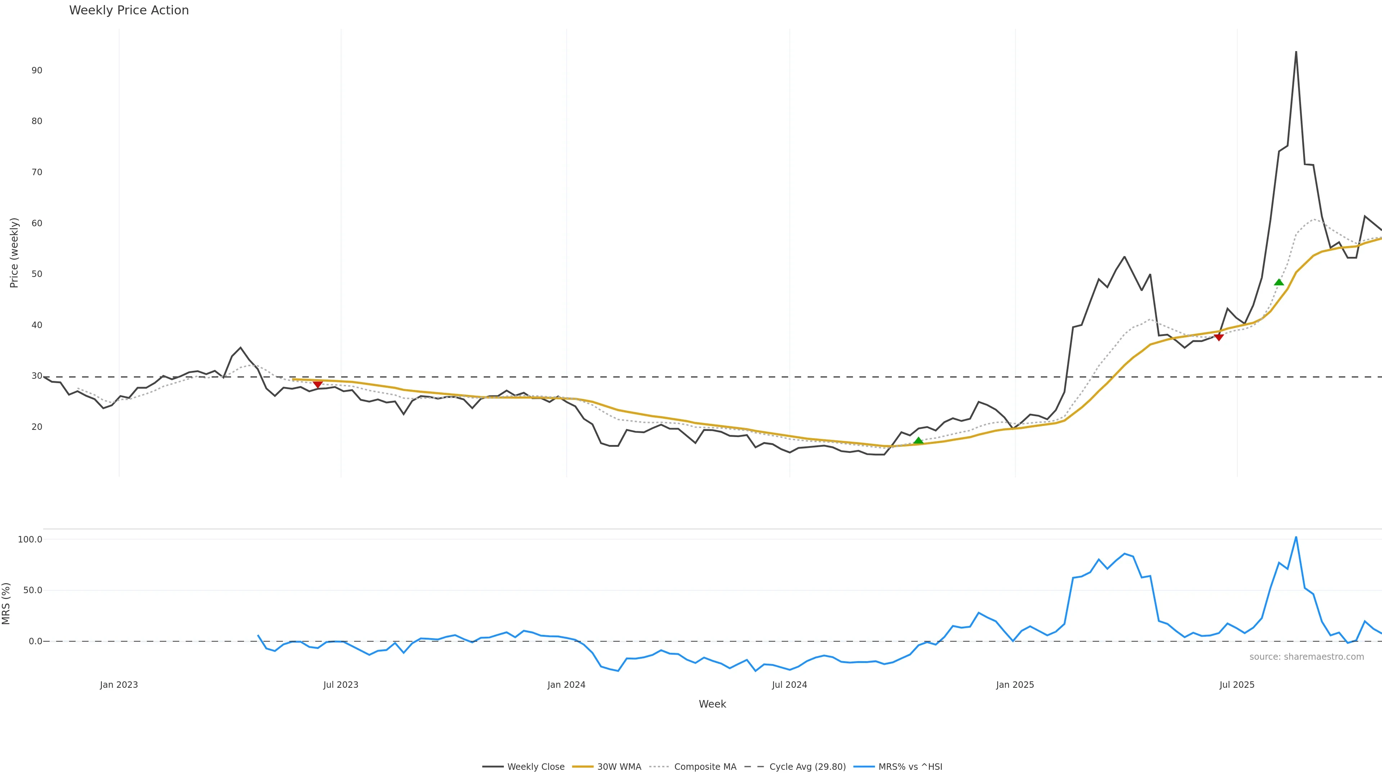The image size is (1382, 777).
Task: Click the Jul 2025 x-axis tick label
Action: (x=1237, y=685)
